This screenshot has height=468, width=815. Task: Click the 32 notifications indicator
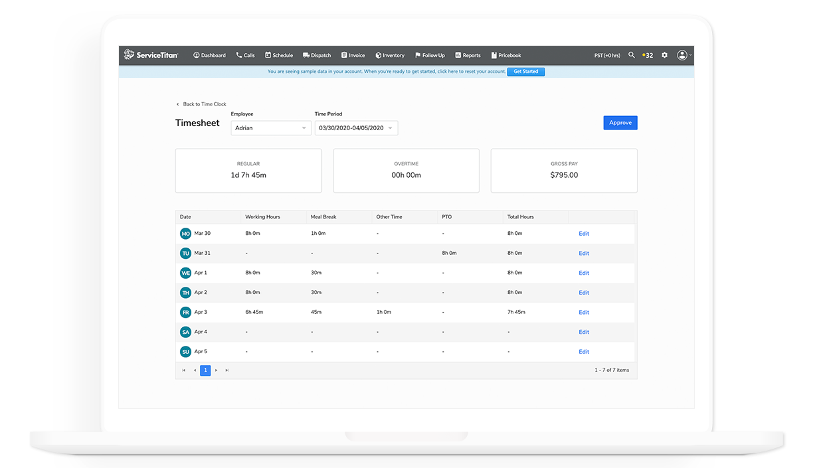647,55
